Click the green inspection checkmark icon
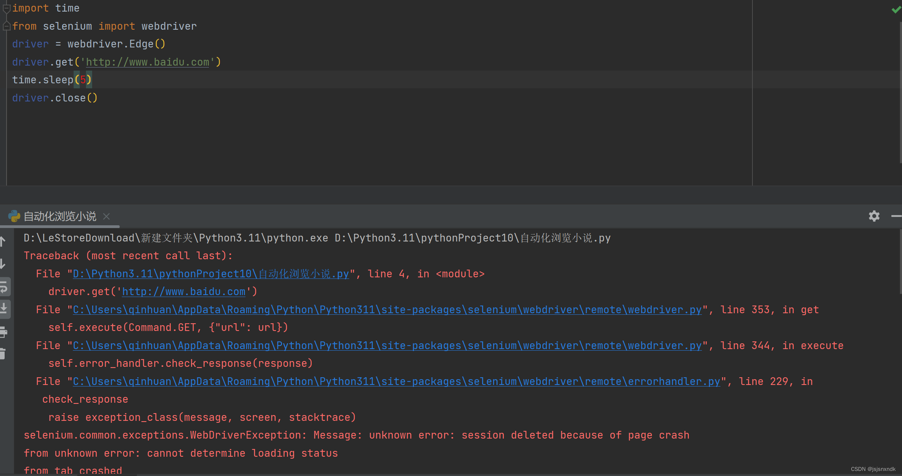 click(896, 10)
